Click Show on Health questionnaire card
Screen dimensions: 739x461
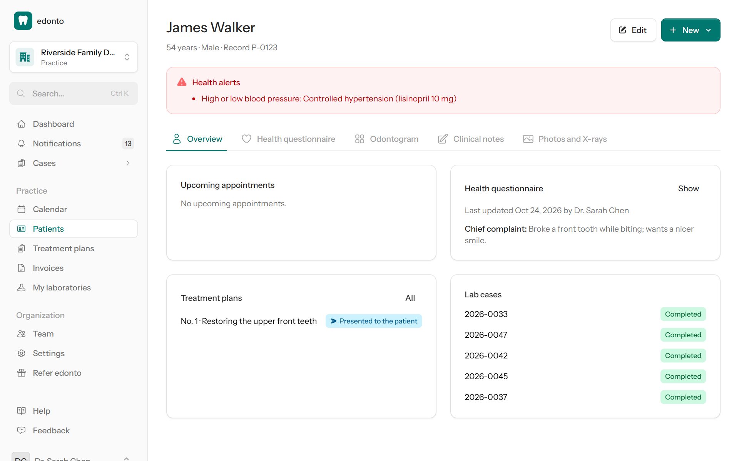tap(689, 189)
